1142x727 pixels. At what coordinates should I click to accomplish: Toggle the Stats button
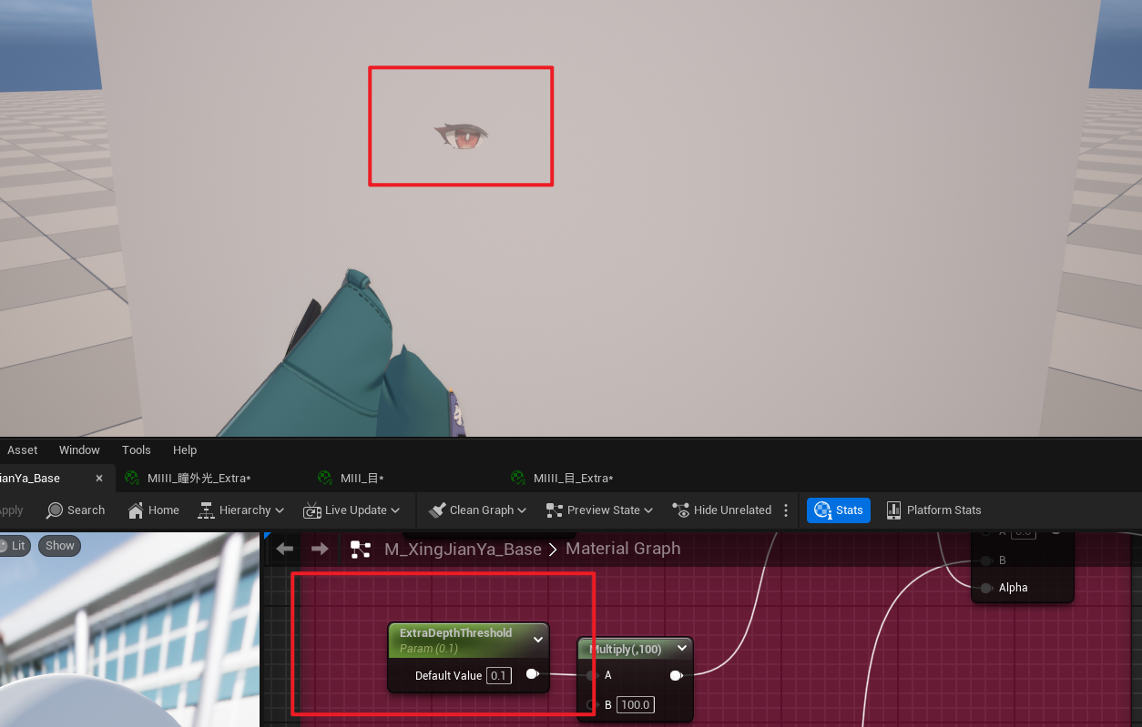click(x=839, y=510)
